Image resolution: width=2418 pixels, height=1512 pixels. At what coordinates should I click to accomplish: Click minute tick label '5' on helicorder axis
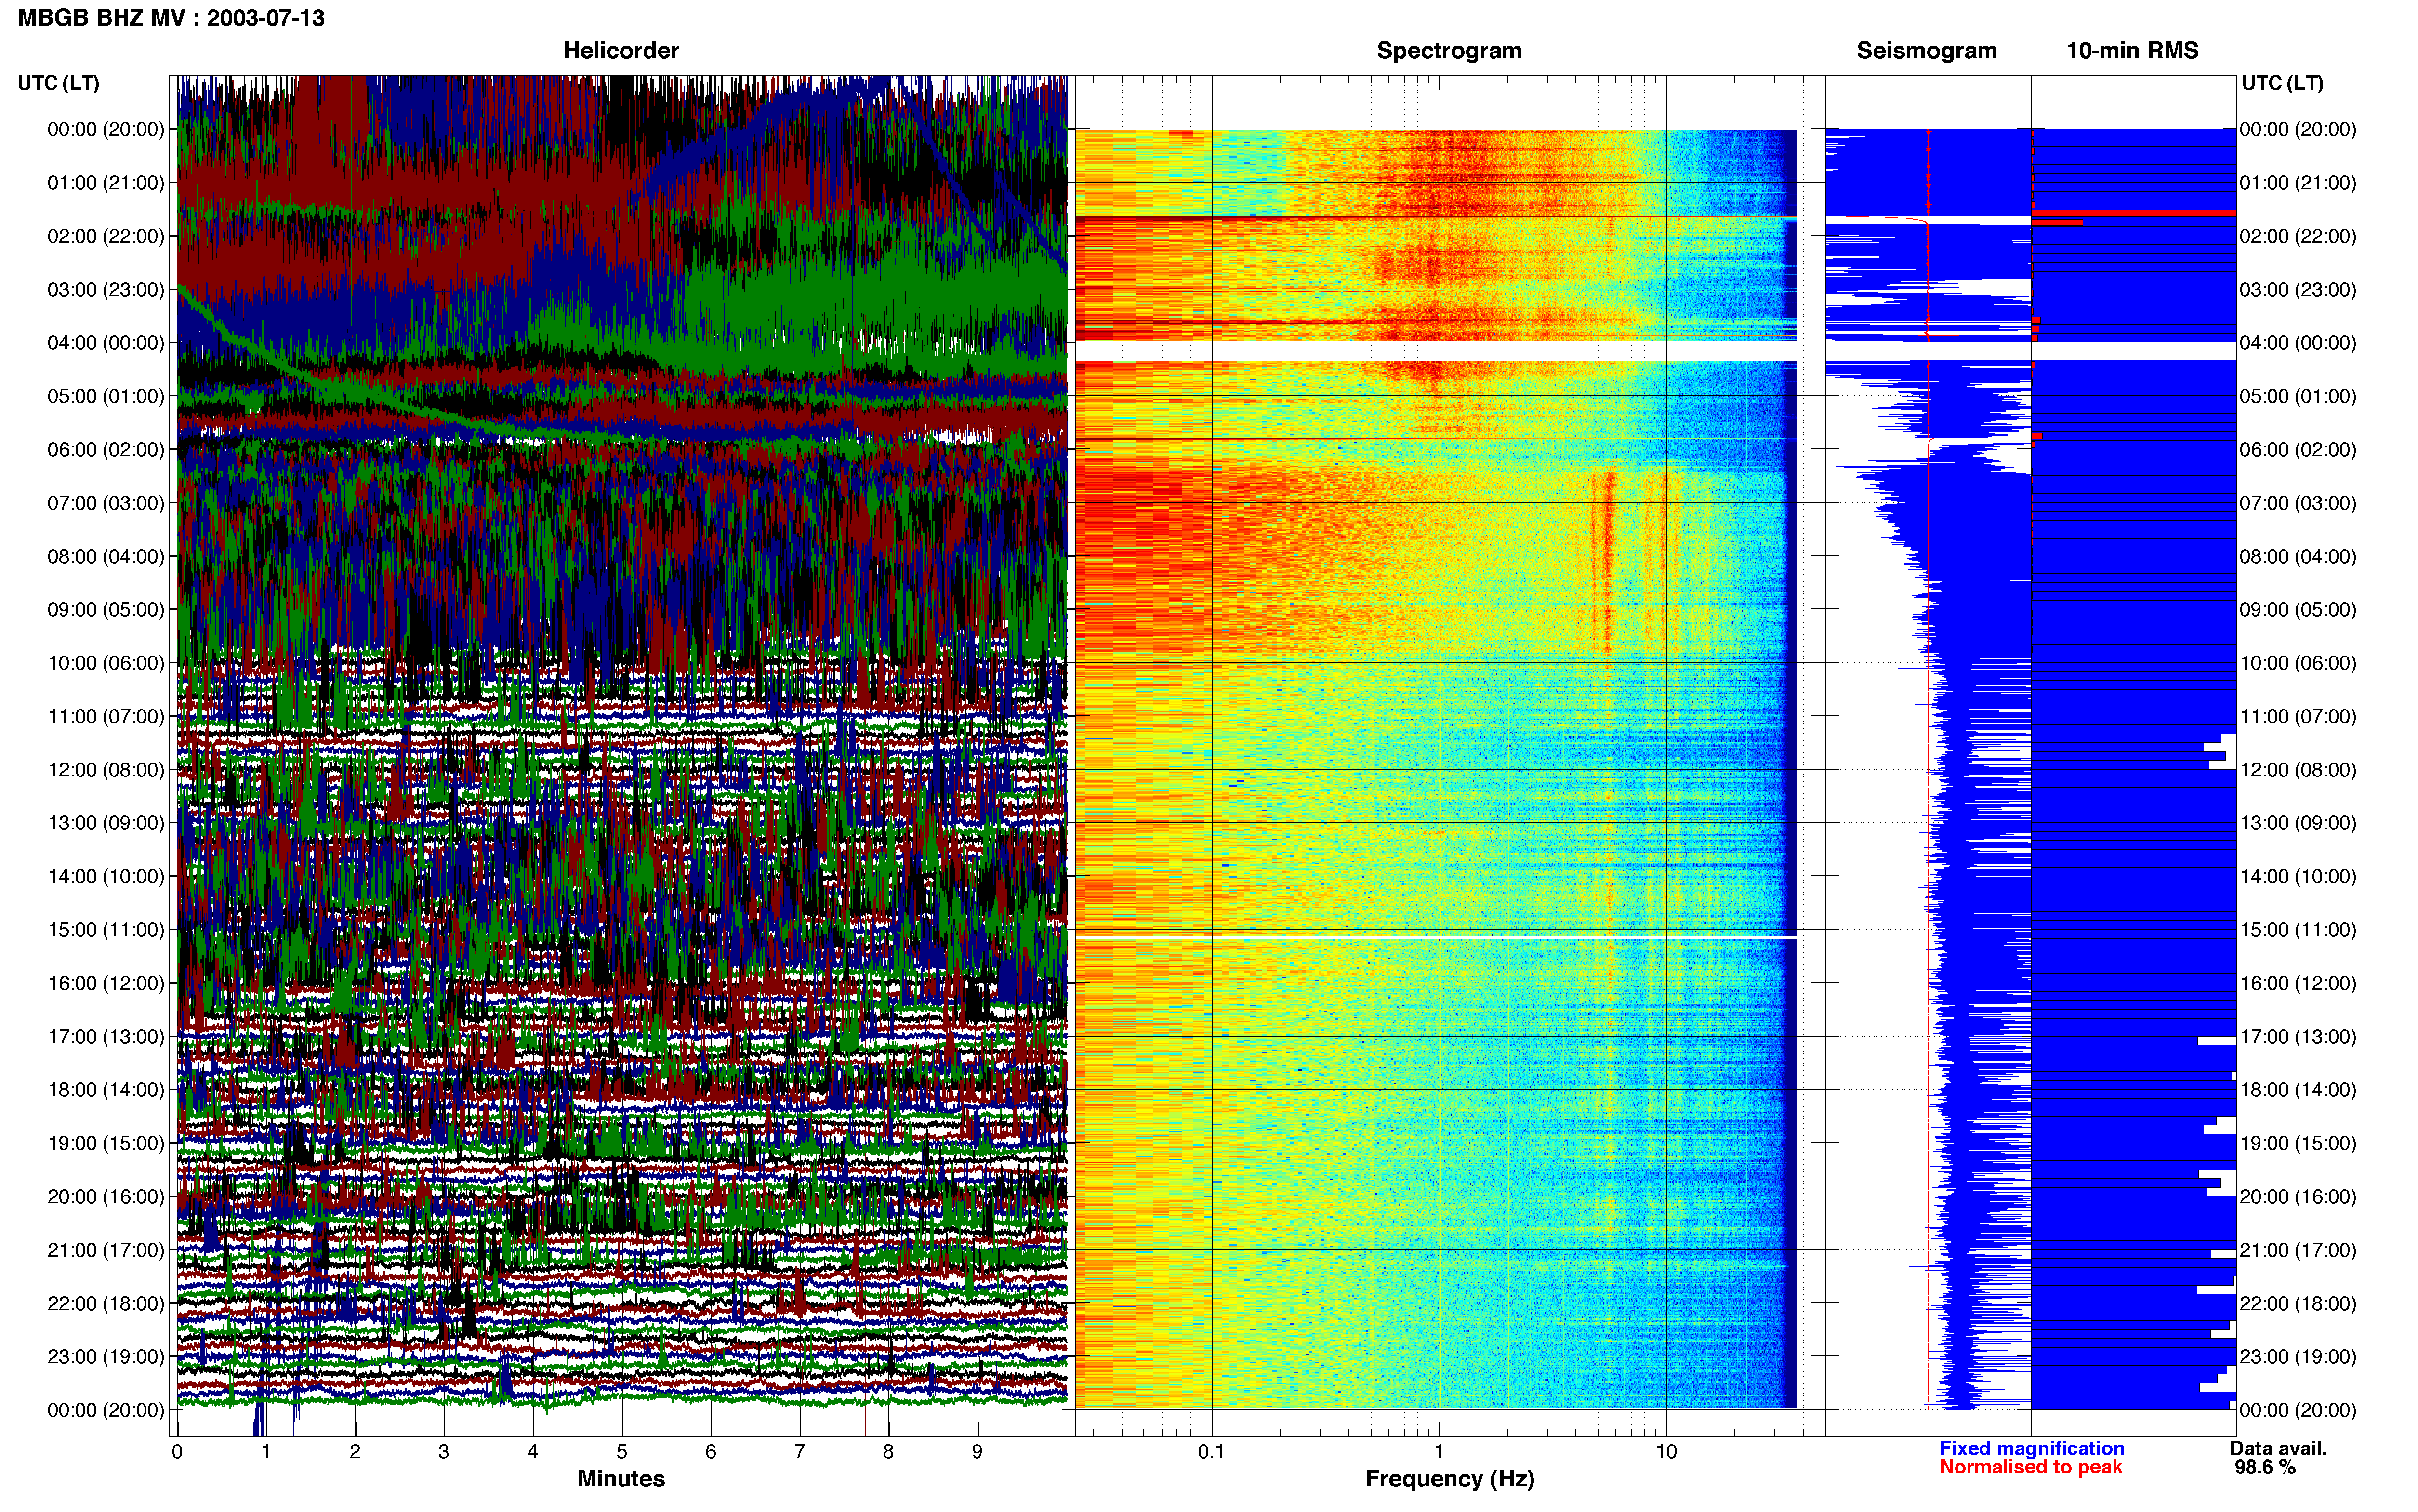coord(622,1452)
